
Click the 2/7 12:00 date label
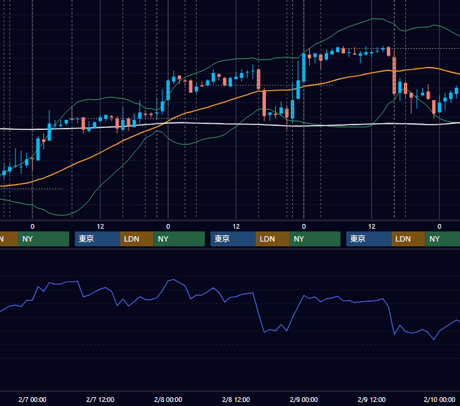pos(100,399)
